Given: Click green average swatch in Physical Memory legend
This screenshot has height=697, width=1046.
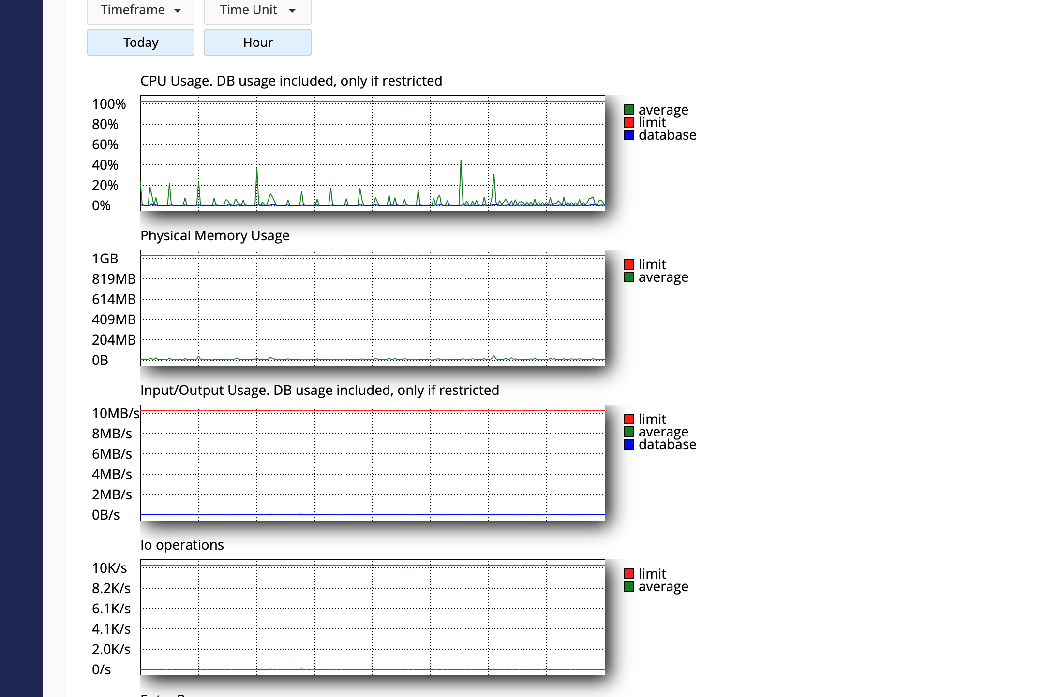Looking at the screenshot, I should point(629,277).
